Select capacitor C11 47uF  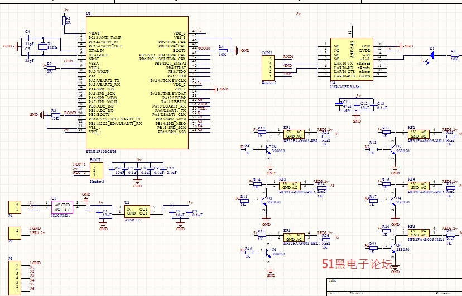(x=339, y=104)
